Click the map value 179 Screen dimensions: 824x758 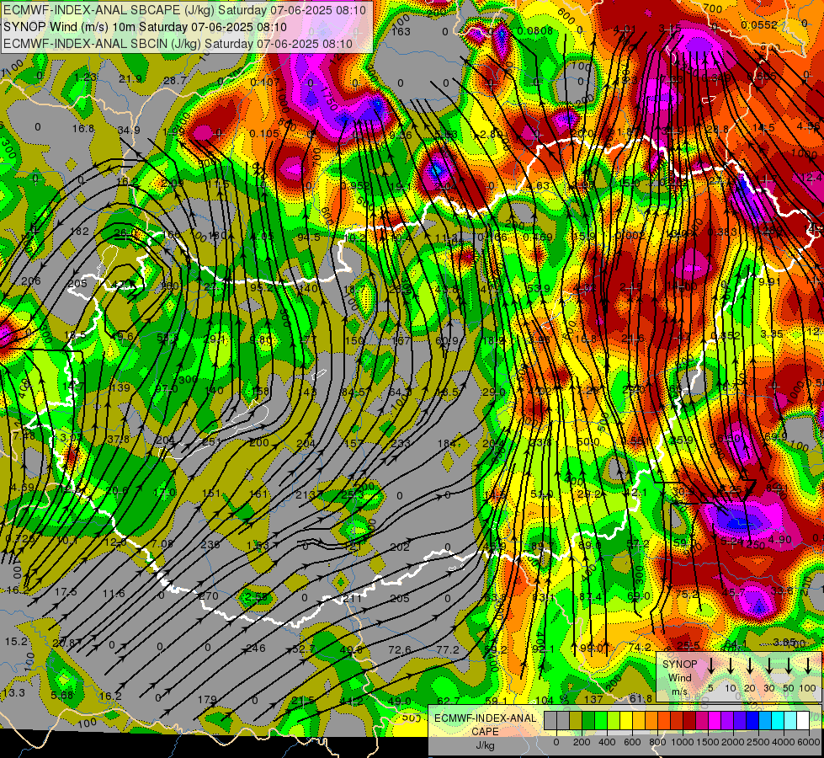[x=207, y=700]
